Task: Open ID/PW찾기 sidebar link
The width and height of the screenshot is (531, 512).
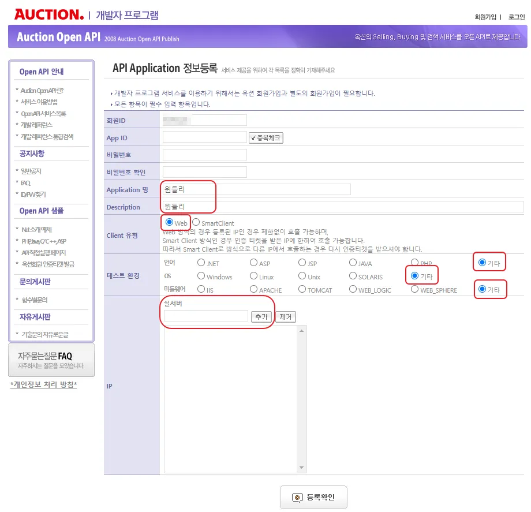Action: coord(33,195)
